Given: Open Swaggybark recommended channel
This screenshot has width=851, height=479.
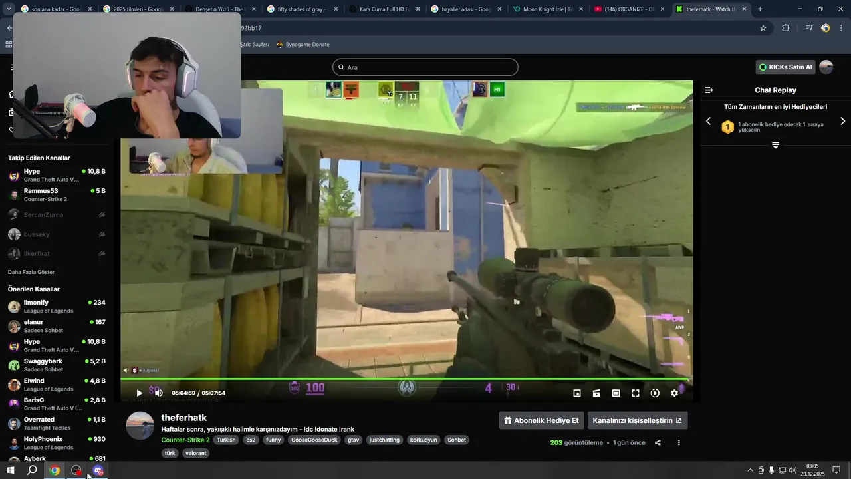Looking at the screenshot, I should (57, 365).
